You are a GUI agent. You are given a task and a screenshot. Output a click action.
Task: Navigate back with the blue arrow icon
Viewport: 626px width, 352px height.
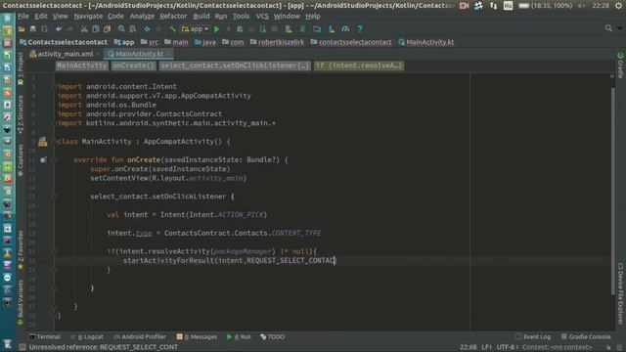coord(147,29)
